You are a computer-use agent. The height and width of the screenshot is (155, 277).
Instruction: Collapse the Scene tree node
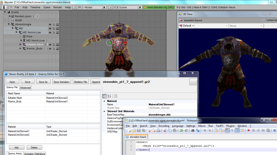(5, 12)
